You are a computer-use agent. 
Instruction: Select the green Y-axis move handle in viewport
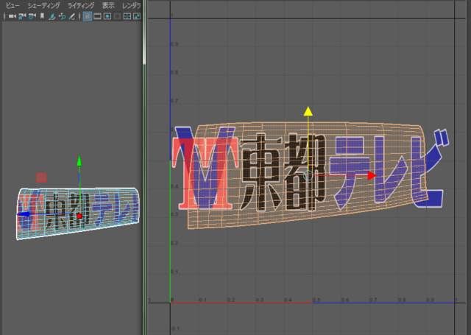pos(79,161)
